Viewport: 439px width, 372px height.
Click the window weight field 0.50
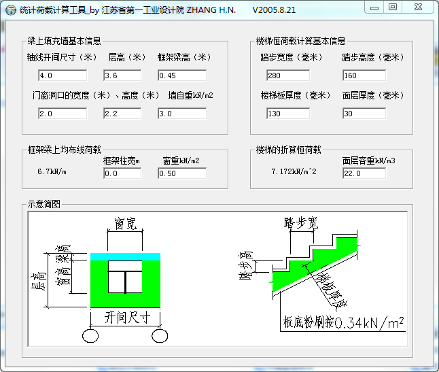[x=182, y=173]
